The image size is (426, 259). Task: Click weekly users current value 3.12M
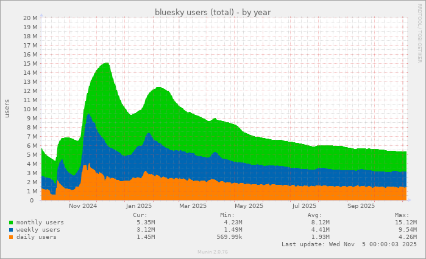pyautogui.click(x=146, y=230)
